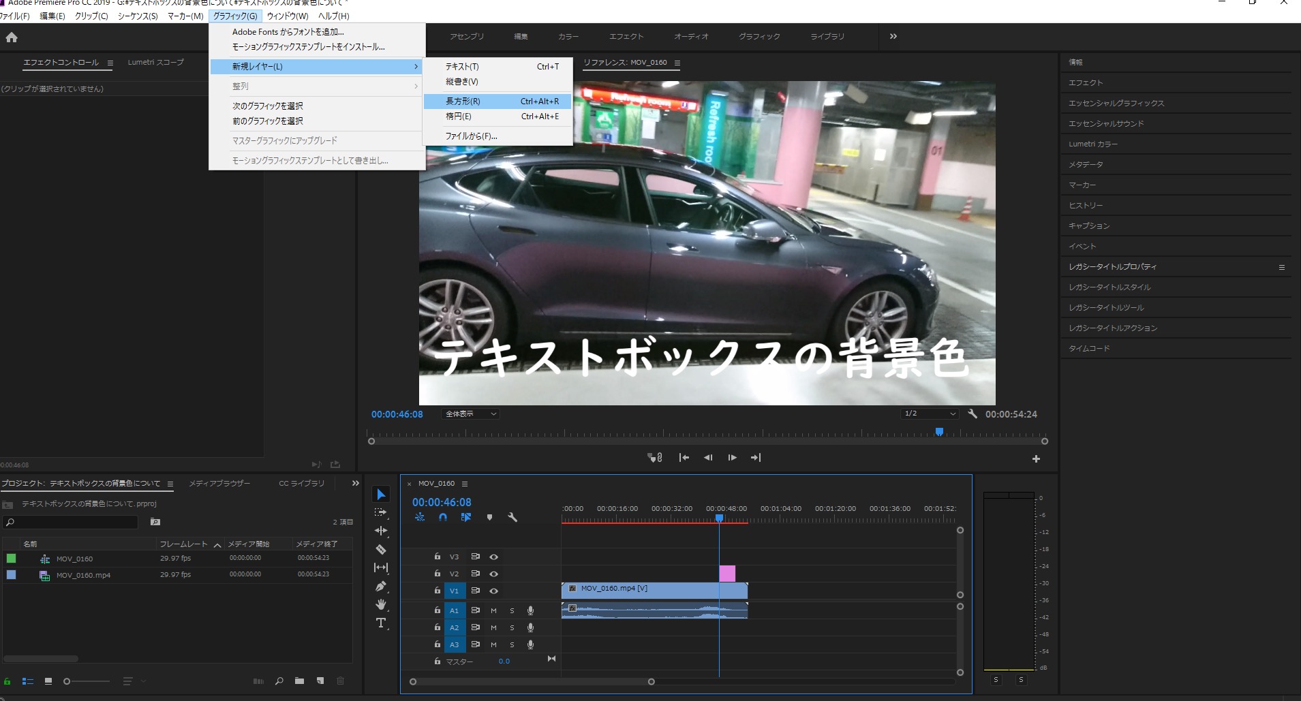Choose 楕円(E) from the submenu

(x=498, y=116)
